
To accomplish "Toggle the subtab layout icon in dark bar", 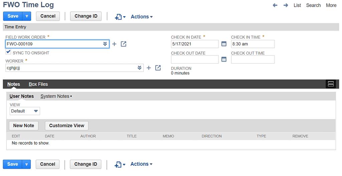I will [x=331, y=84].
